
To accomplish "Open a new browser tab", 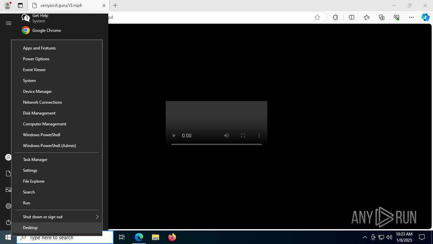I will (115, 5).
